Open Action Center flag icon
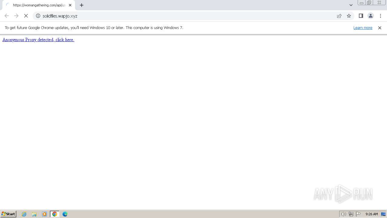Viewport: 387px width, 218px height. coord(358,214)
